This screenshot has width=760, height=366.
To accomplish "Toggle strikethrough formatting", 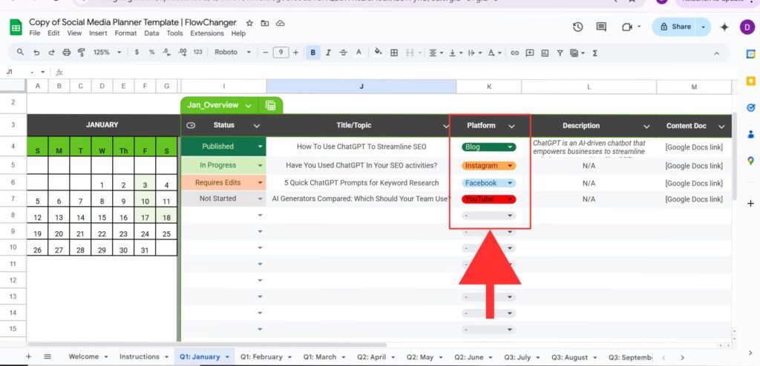I will point(343,53).
